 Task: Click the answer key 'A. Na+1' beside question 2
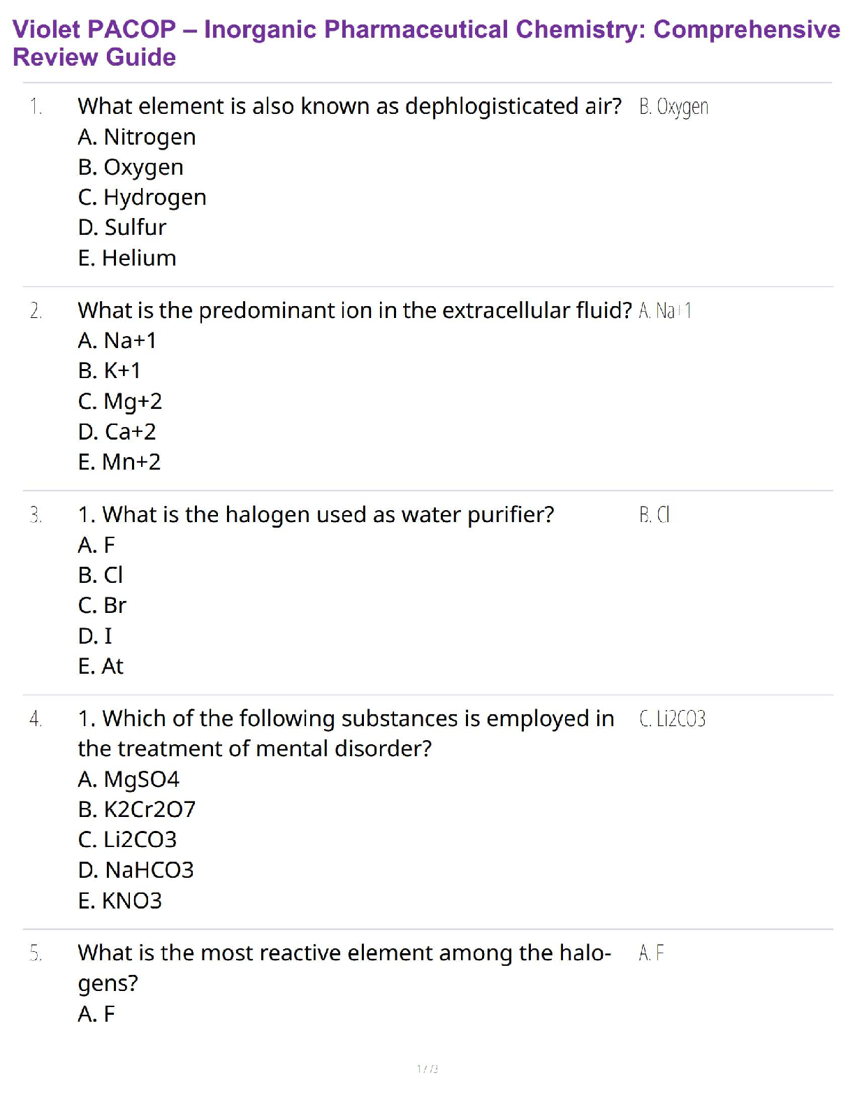pos(665,310)
